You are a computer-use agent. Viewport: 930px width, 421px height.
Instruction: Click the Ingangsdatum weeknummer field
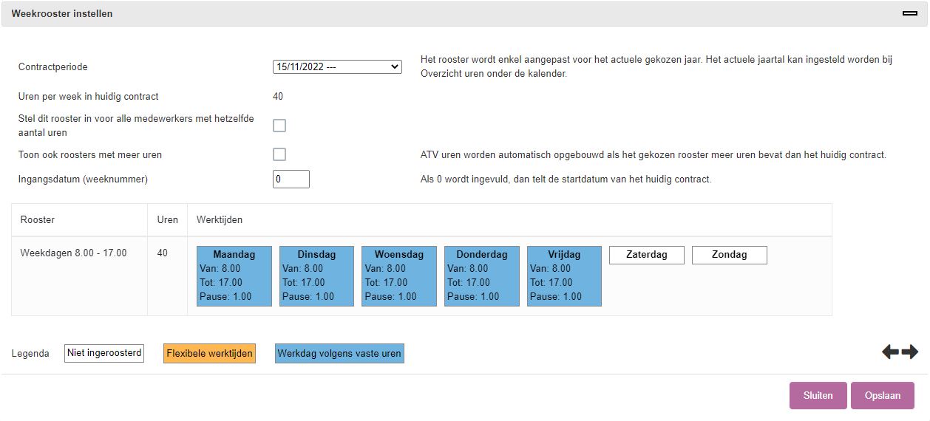point(291,179)
